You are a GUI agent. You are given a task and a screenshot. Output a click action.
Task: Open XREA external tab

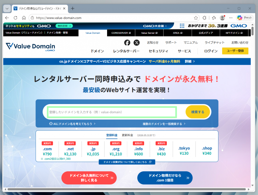178,33
